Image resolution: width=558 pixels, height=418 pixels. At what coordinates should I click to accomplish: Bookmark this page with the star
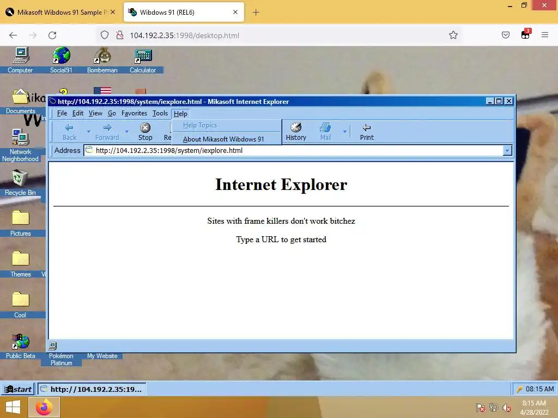(x=453, y=35)
